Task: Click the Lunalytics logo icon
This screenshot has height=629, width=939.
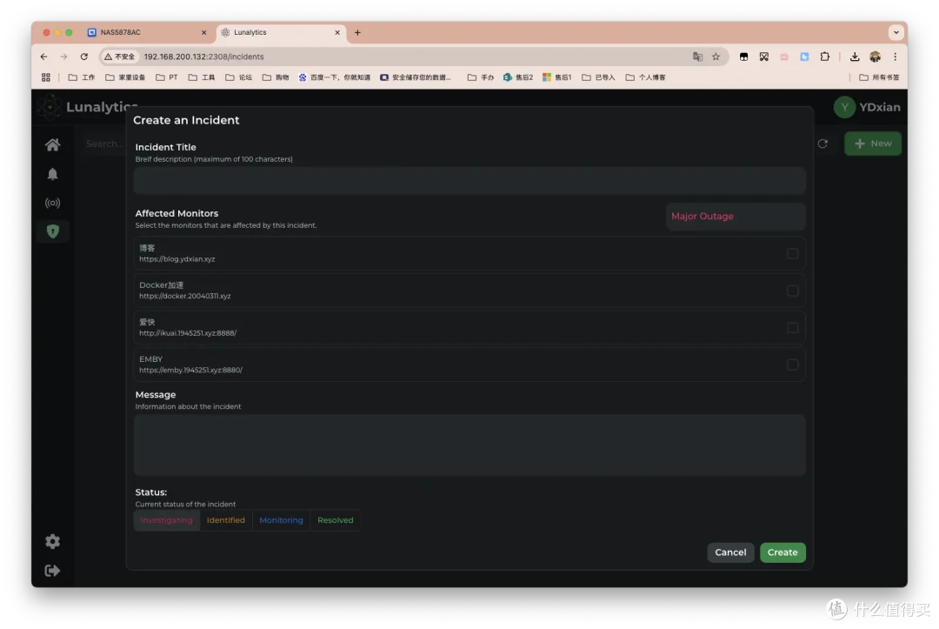Action: point(49,107)
